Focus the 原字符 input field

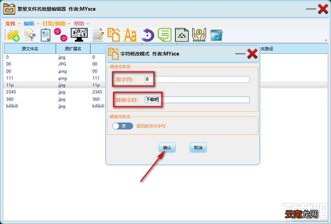click(197, 79)
